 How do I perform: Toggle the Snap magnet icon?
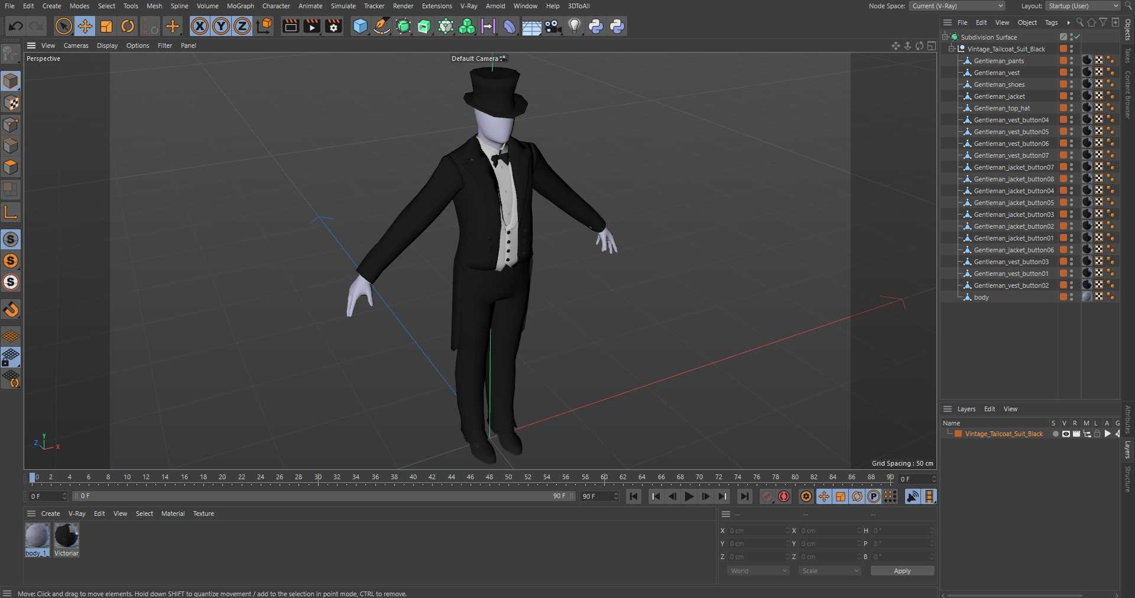[x=11, y=310]
